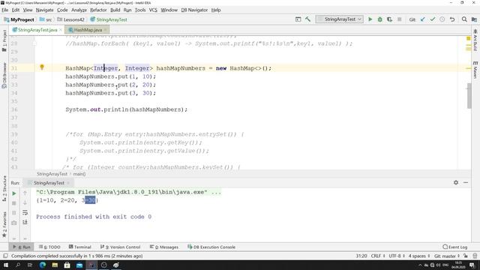Click the StringArrayTest class breadcrumb
Image resolution: width=480 pixels, height=270 pixels.
[109, 19]
